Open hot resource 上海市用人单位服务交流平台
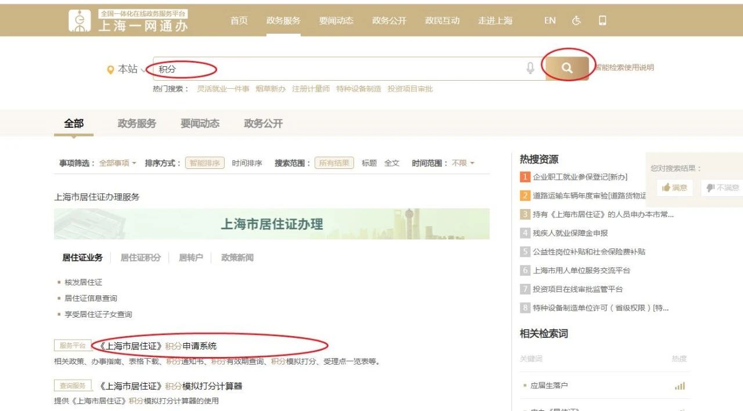This screenshot has height=411, width=743. (582, 270)
